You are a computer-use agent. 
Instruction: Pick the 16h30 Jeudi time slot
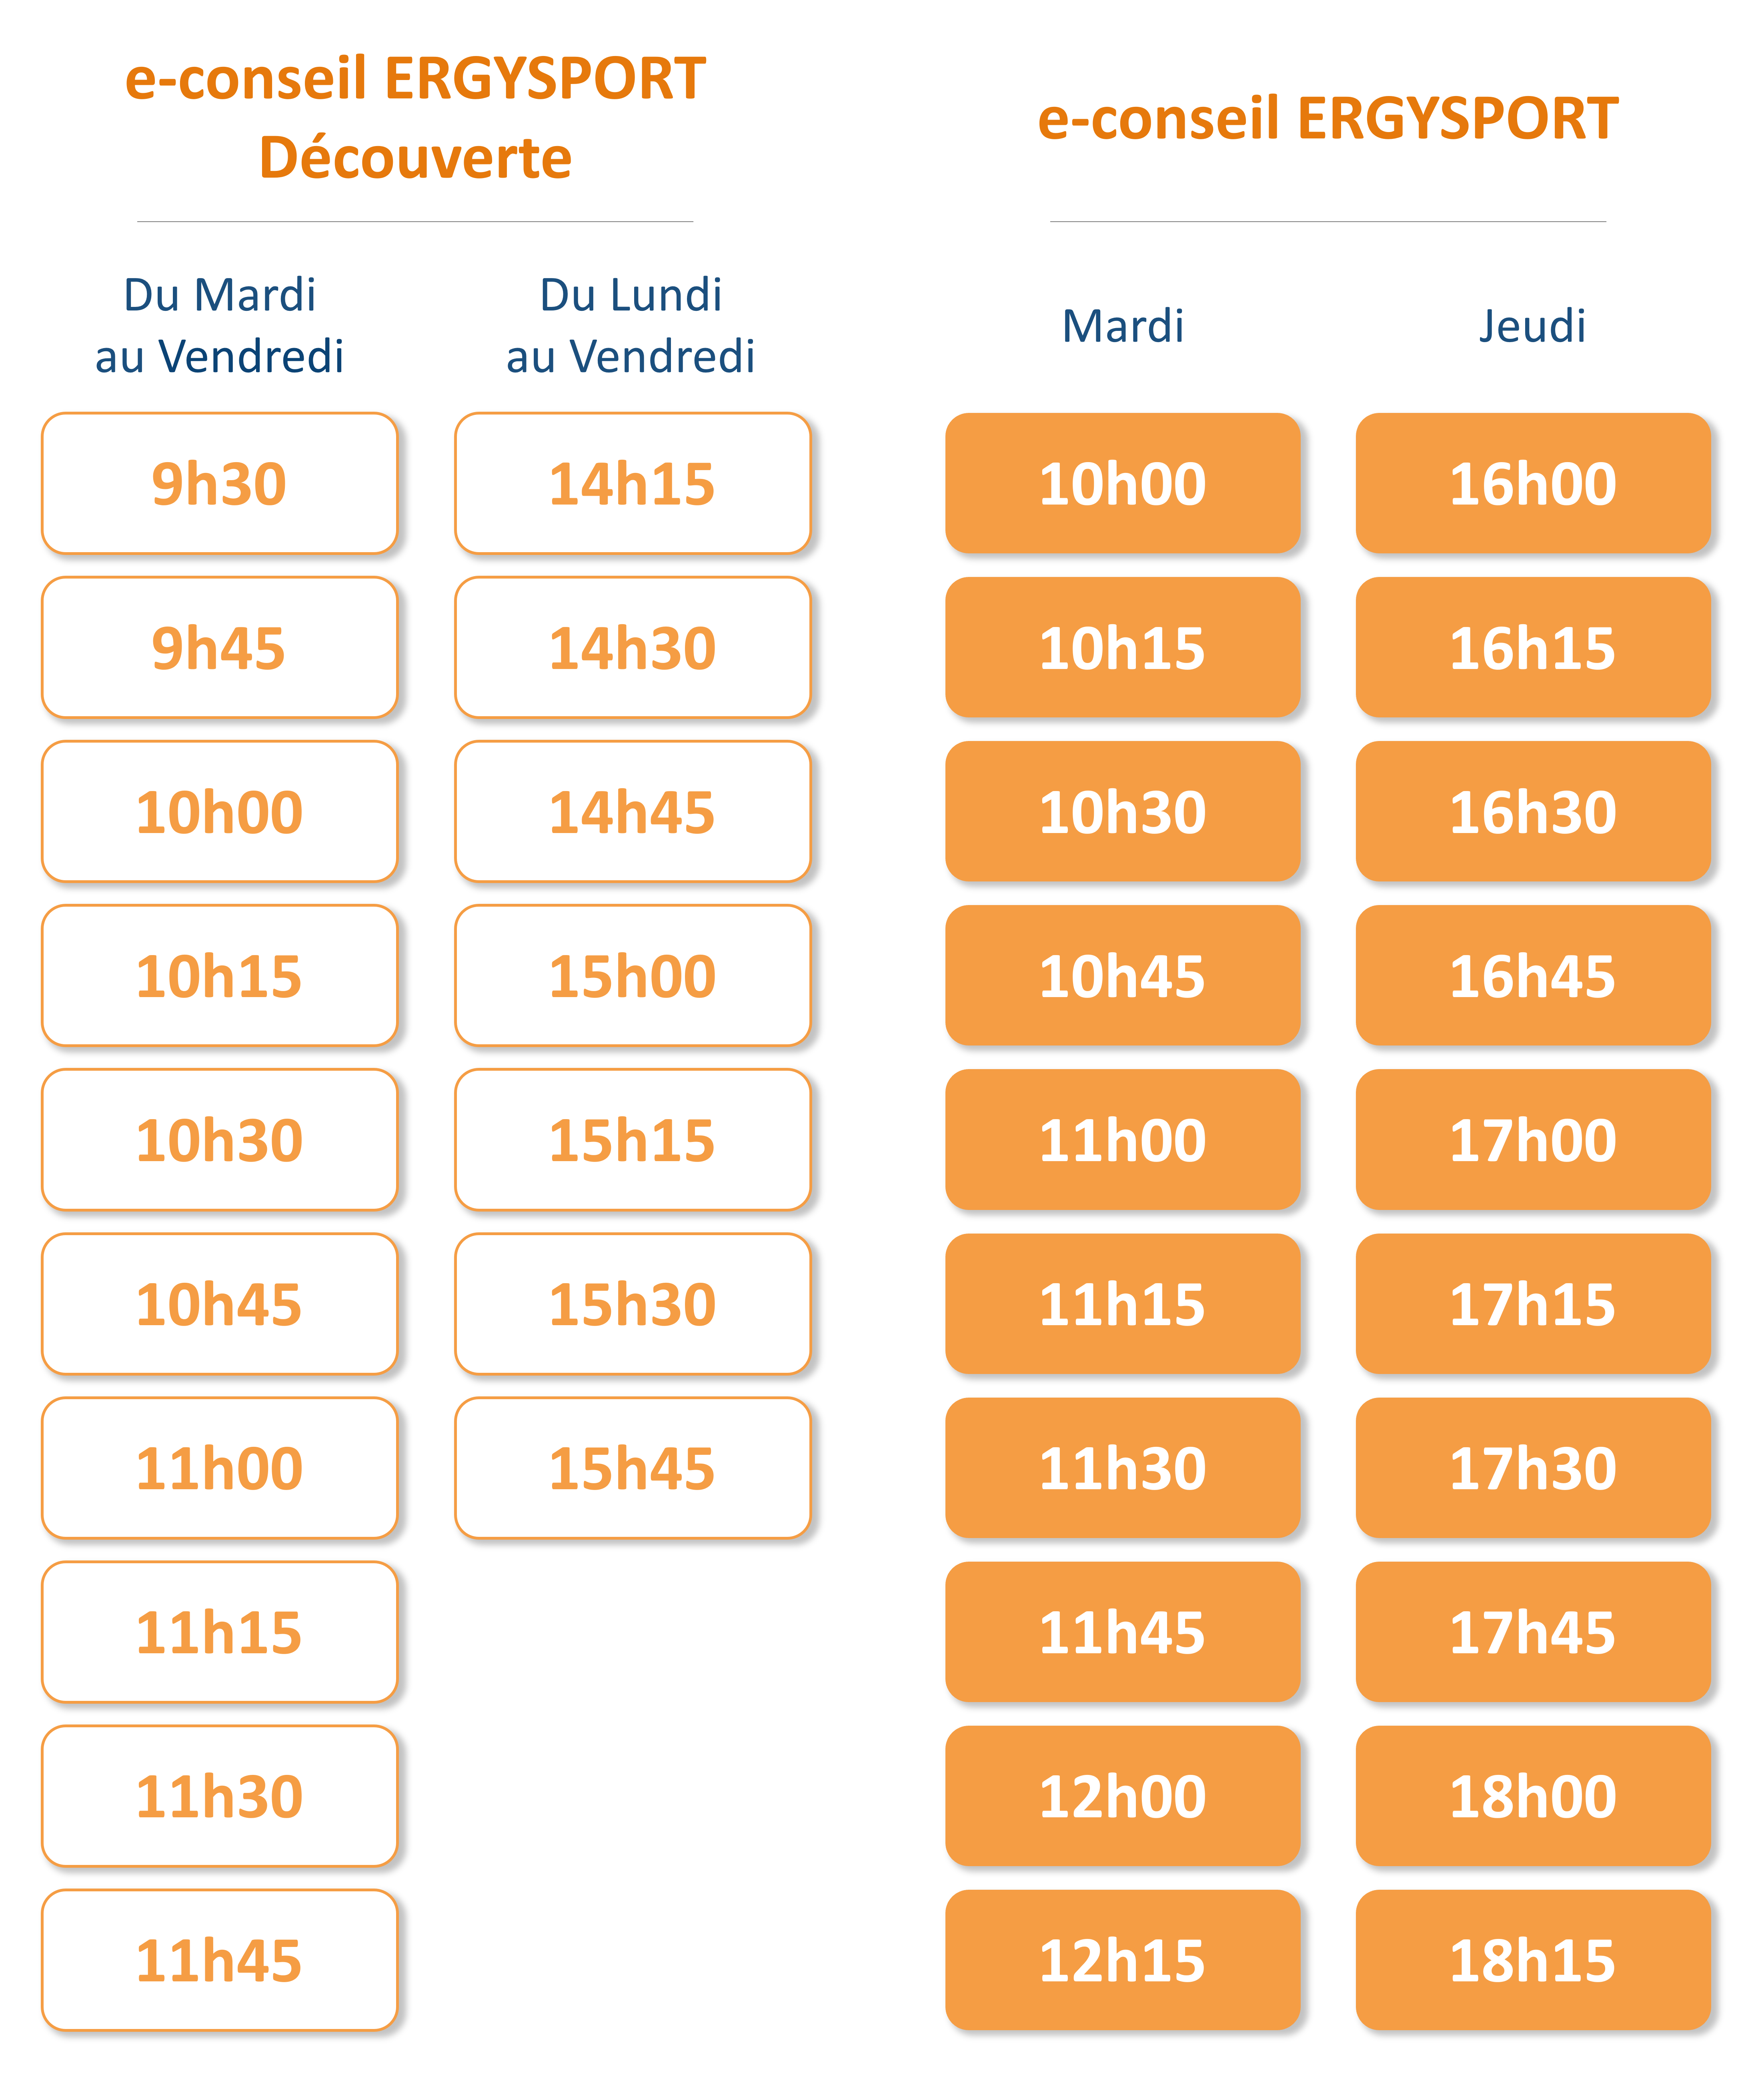(1533, 811)
